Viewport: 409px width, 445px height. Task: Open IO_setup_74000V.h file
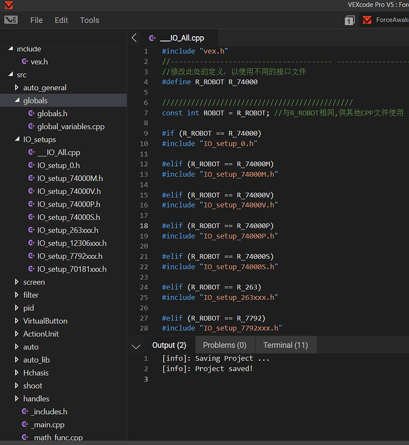[x=69, y=191]
